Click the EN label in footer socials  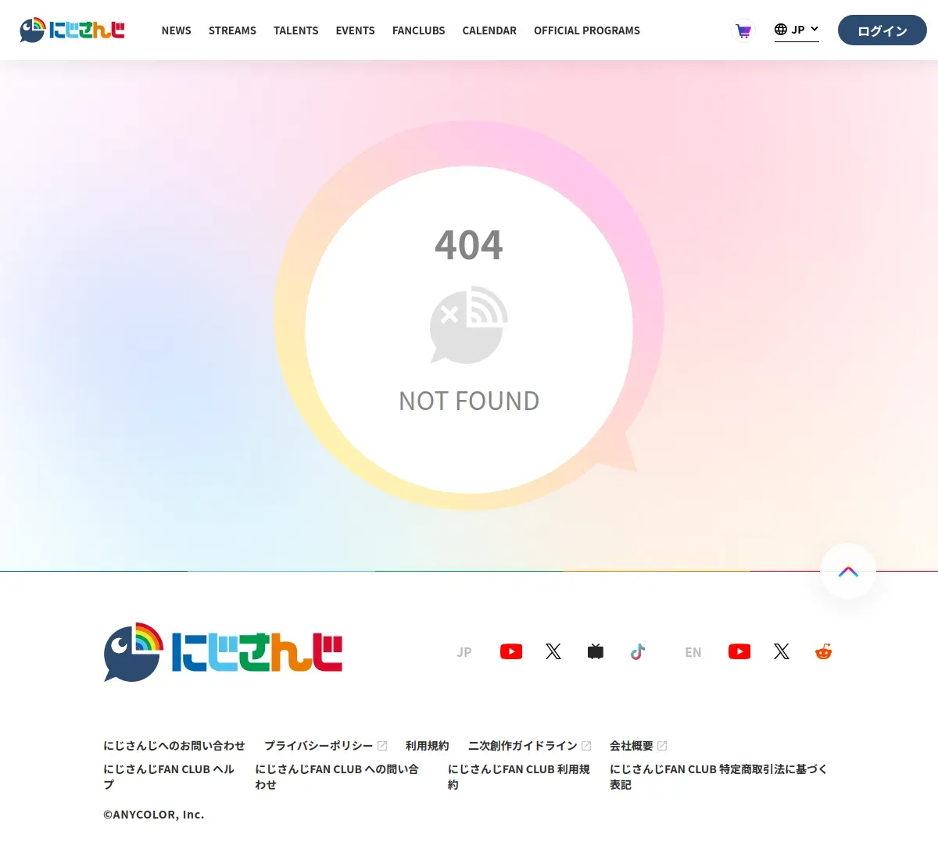(693, 652)
